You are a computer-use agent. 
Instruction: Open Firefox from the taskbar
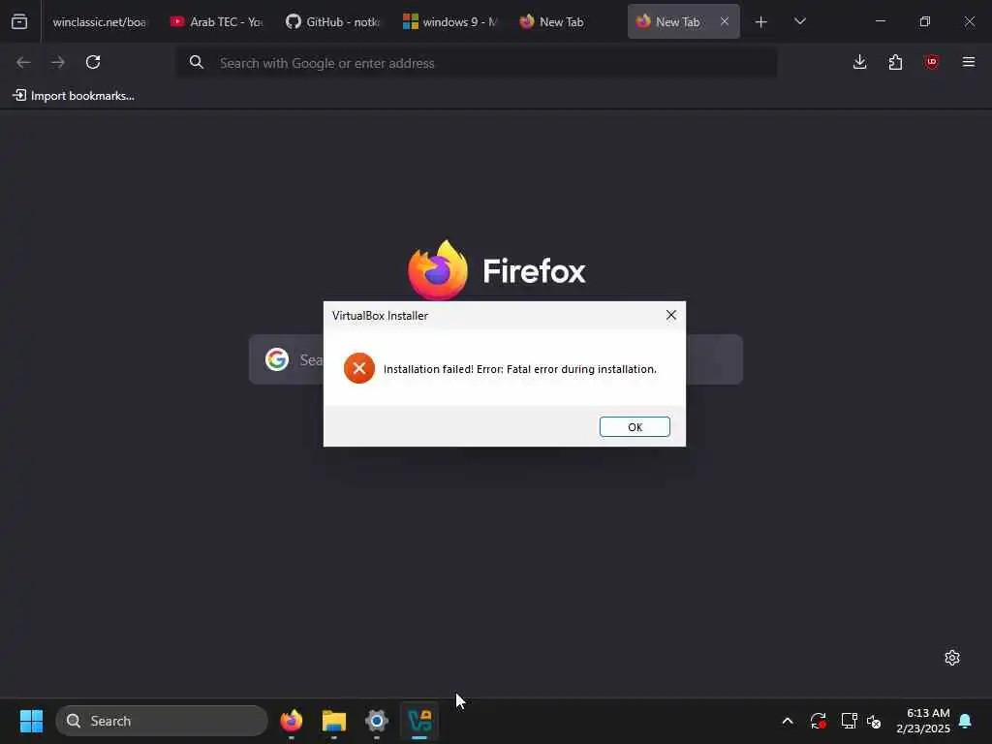point(291,721)
